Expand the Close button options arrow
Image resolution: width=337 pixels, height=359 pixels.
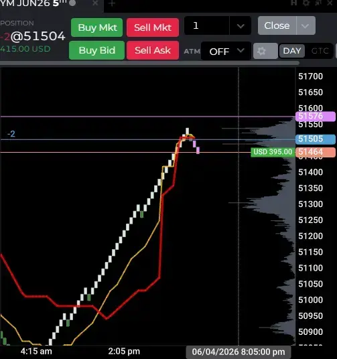click(306, 25)
